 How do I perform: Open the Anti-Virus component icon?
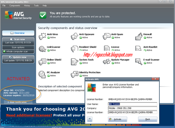(x=42, y=36)
